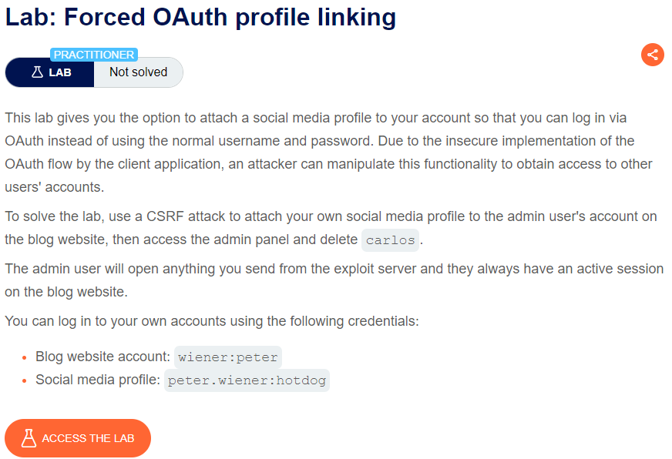Click the You can log in sentence

click(x=212, y=321)
